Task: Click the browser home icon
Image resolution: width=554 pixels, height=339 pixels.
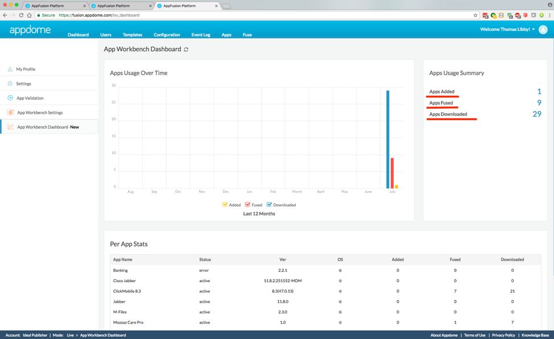Action: click(30, 15)
